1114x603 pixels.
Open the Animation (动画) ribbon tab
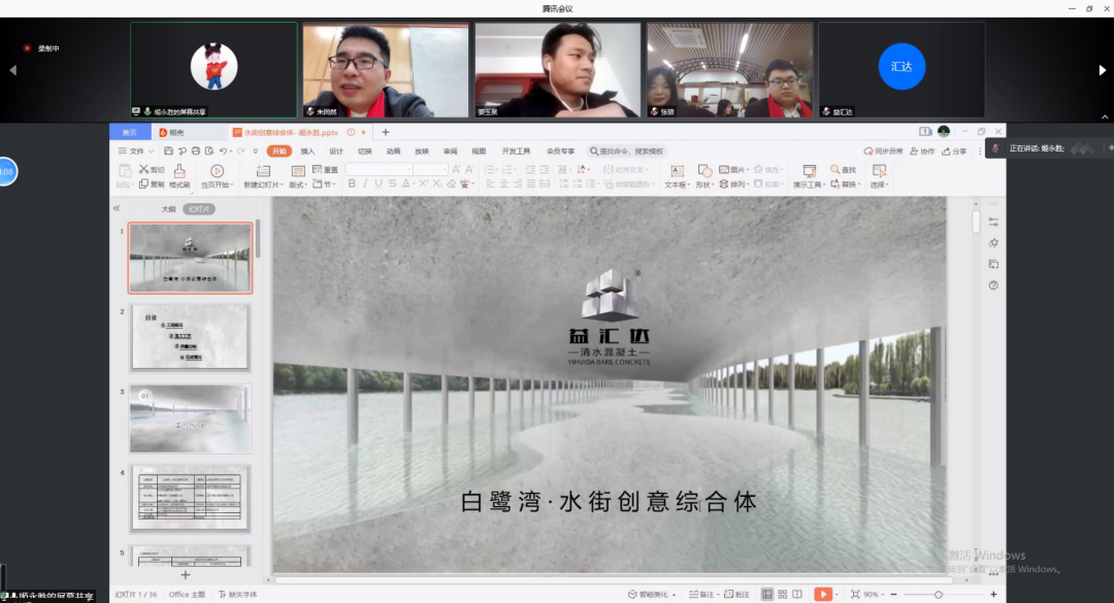pyautogui.click(x=393, y=151)
